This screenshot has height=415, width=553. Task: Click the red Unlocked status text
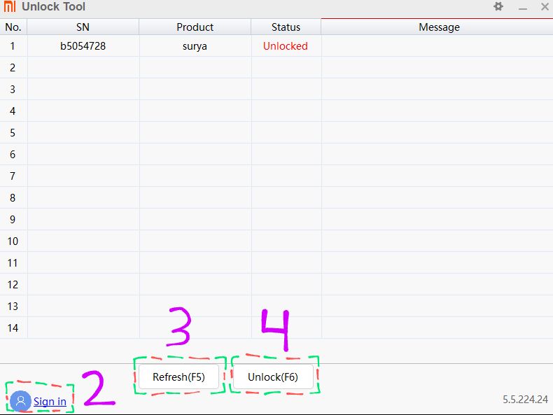286,46
